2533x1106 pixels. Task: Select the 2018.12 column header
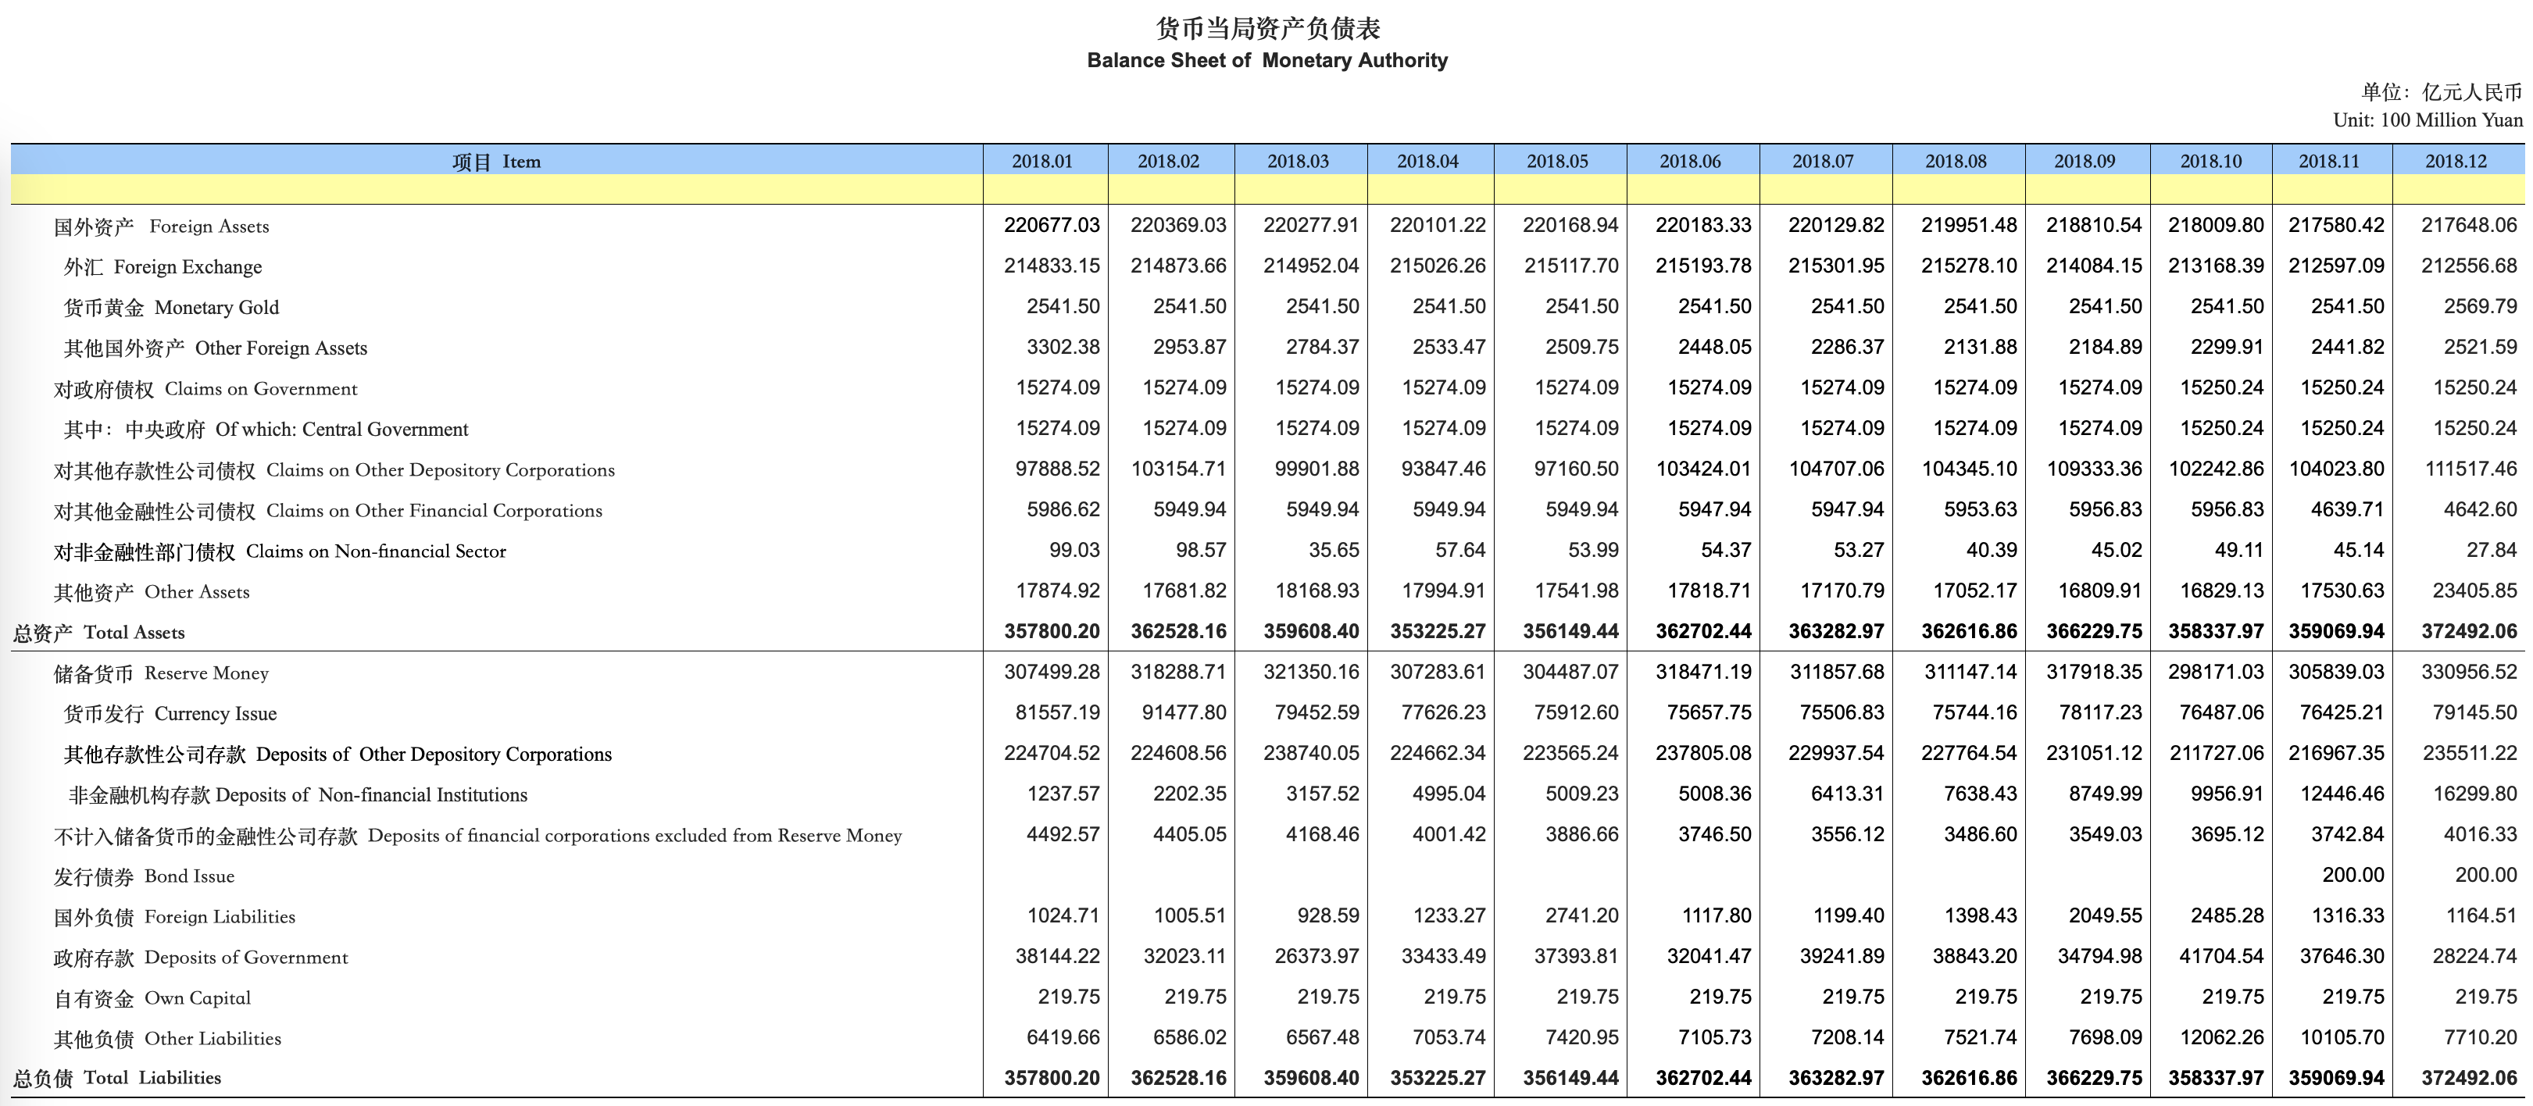2456,161
